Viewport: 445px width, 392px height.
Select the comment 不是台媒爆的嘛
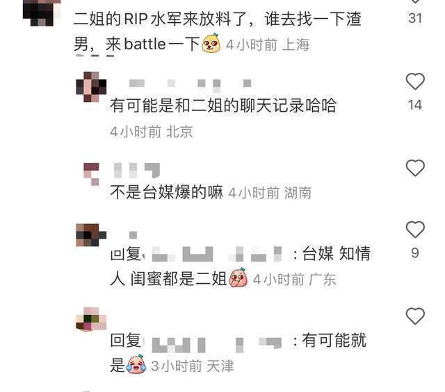point(166,192)
